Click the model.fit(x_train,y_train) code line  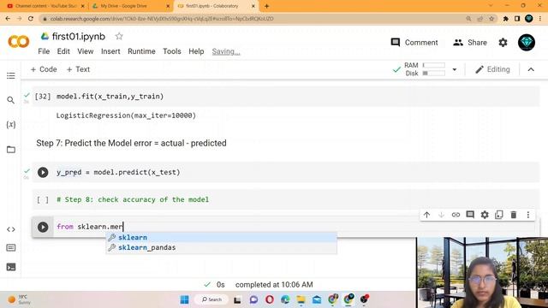point(110,97)
